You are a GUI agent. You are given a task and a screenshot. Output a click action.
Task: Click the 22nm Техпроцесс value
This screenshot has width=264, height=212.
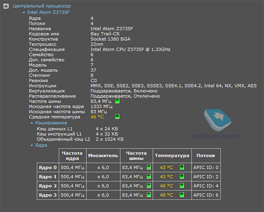(97, 44)
